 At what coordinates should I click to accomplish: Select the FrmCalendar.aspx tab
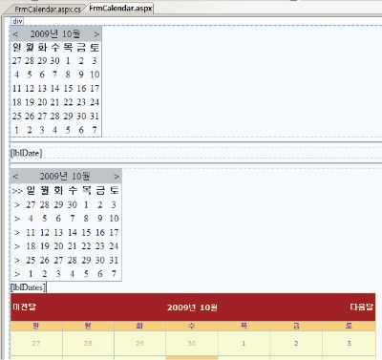[x=120, y=9]
